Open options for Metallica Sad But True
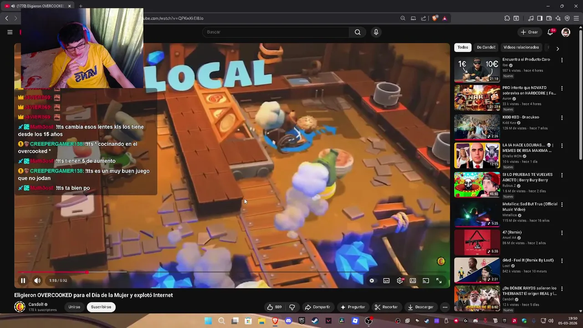This screenshot has height=328, width=583. pos(562,204)
